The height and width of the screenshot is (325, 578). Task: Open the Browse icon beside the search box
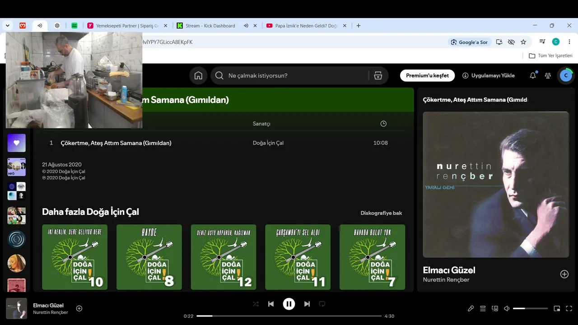pyautogui.click(x=378, y=76)
